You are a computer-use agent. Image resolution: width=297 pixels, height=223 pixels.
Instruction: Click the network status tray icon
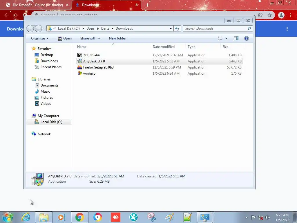tap(261, 217)
